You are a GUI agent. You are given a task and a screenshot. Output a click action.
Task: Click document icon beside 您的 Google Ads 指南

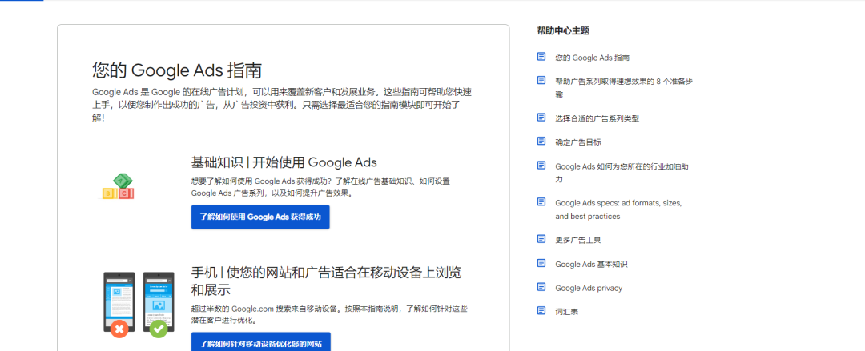(541, 57)
